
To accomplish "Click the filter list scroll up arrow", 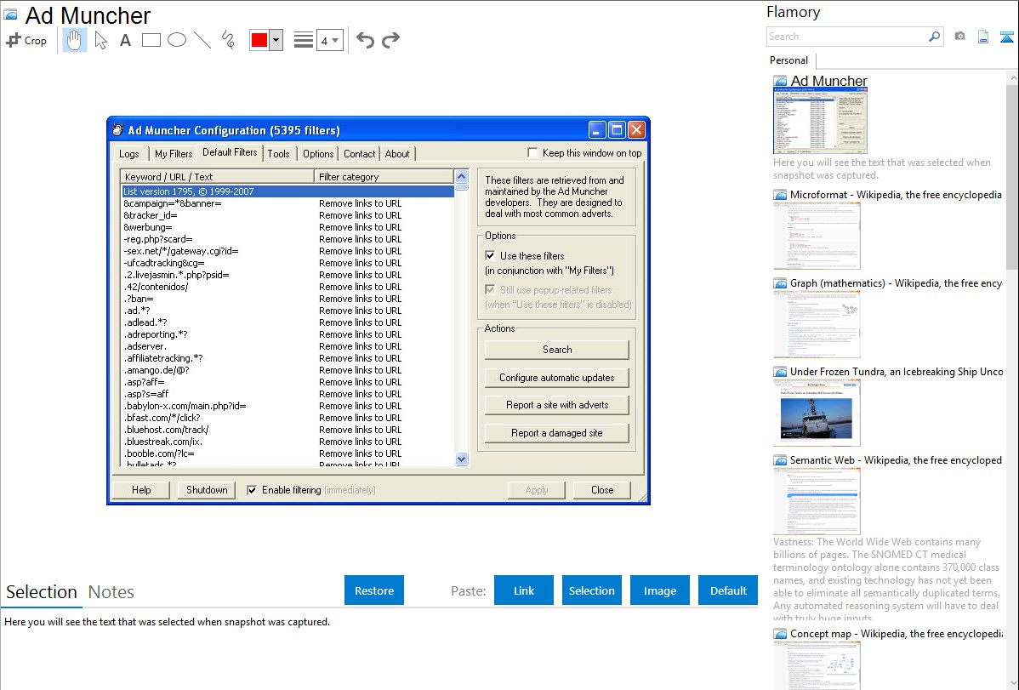I will (x=461, y=176).
